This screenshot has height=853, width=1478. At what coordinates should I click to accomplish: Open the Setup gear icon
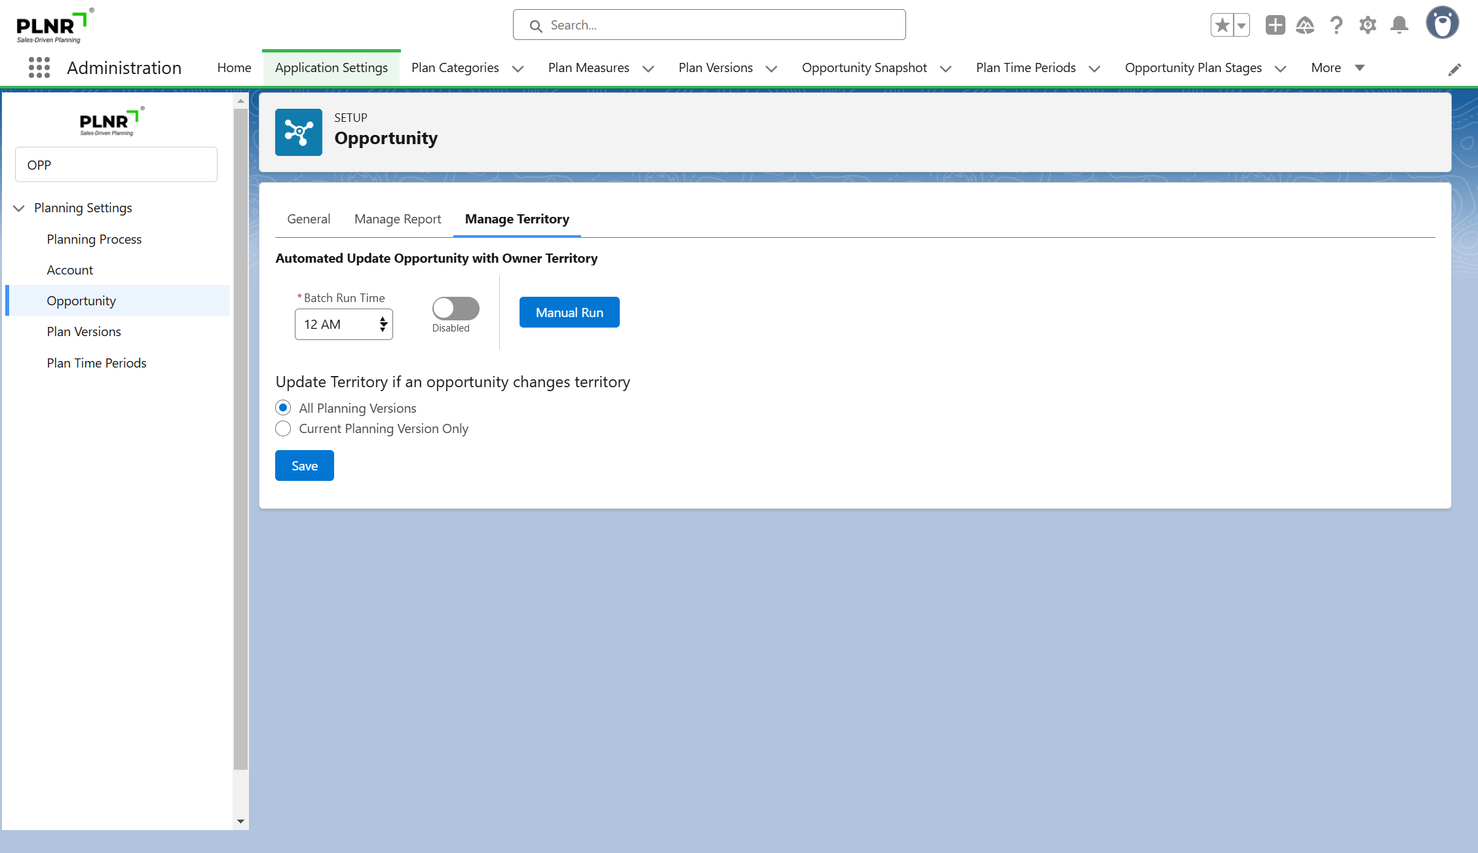[1368, 26]
